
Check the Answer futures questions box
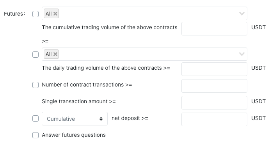click(x=36, y=135)
